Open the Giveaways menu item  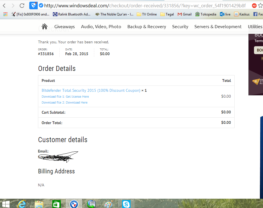click(65, 27)
